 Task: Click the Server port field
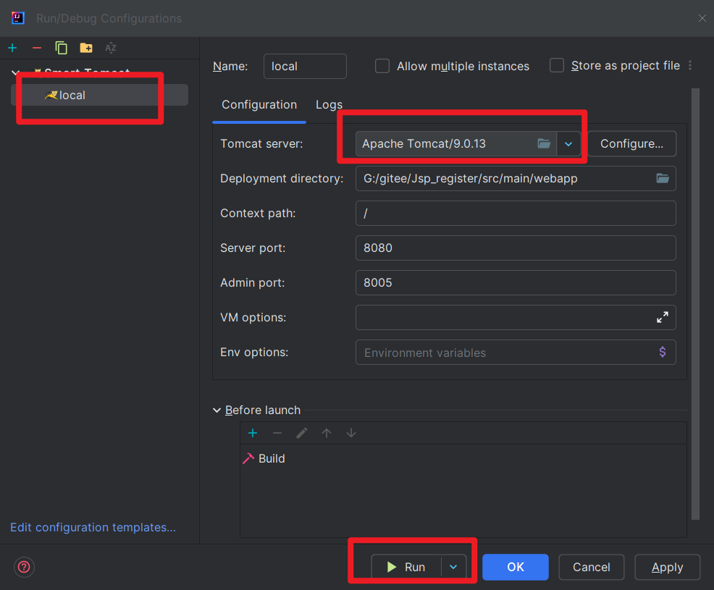(516, 248)
